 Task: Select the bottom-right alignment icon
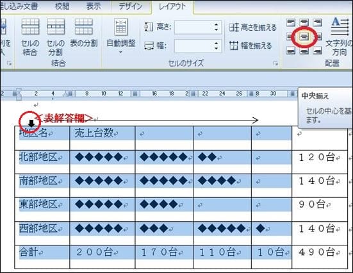click(317, 51)
